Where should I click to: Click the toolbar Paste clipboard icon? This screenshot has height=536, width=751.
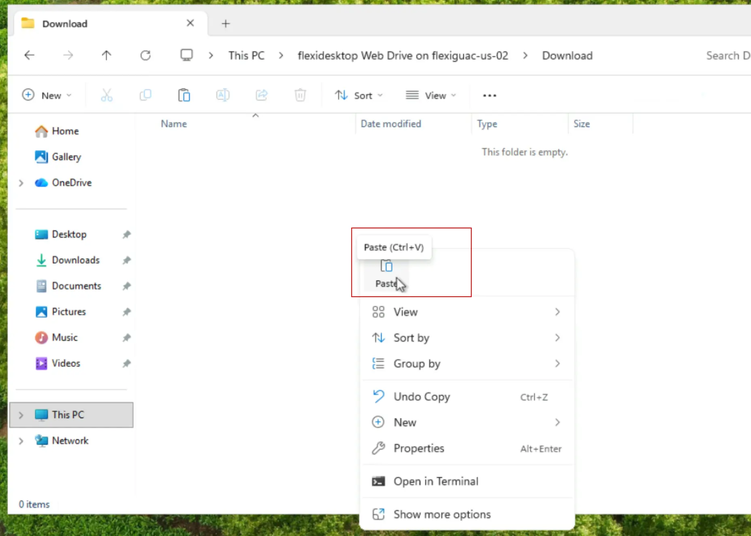184,95
